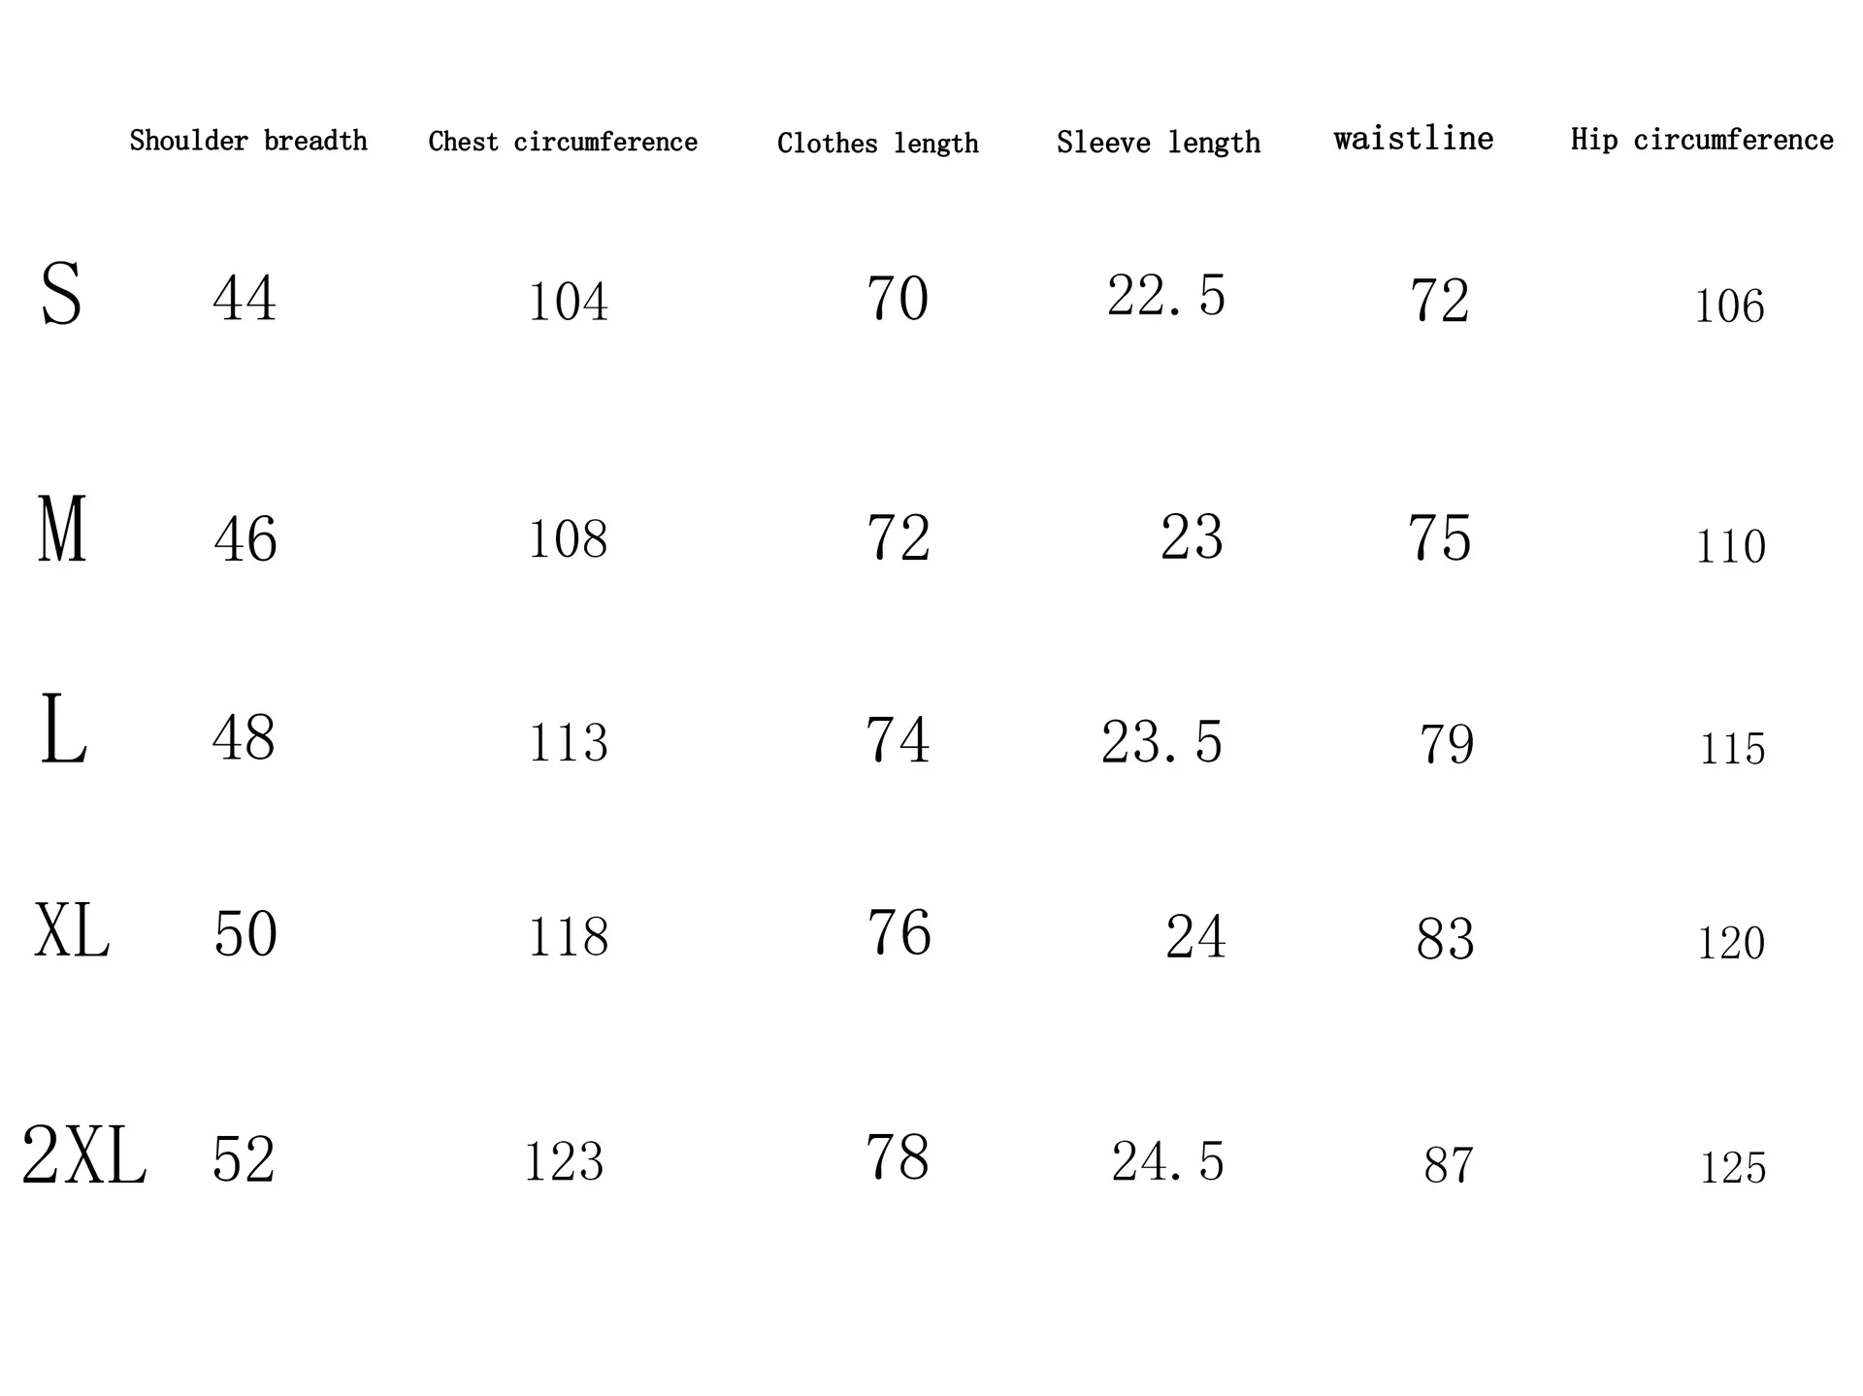This screenshot has width=1863, height=1396.
Task: Click the Shoulder breadth column header
Action: 248,141
